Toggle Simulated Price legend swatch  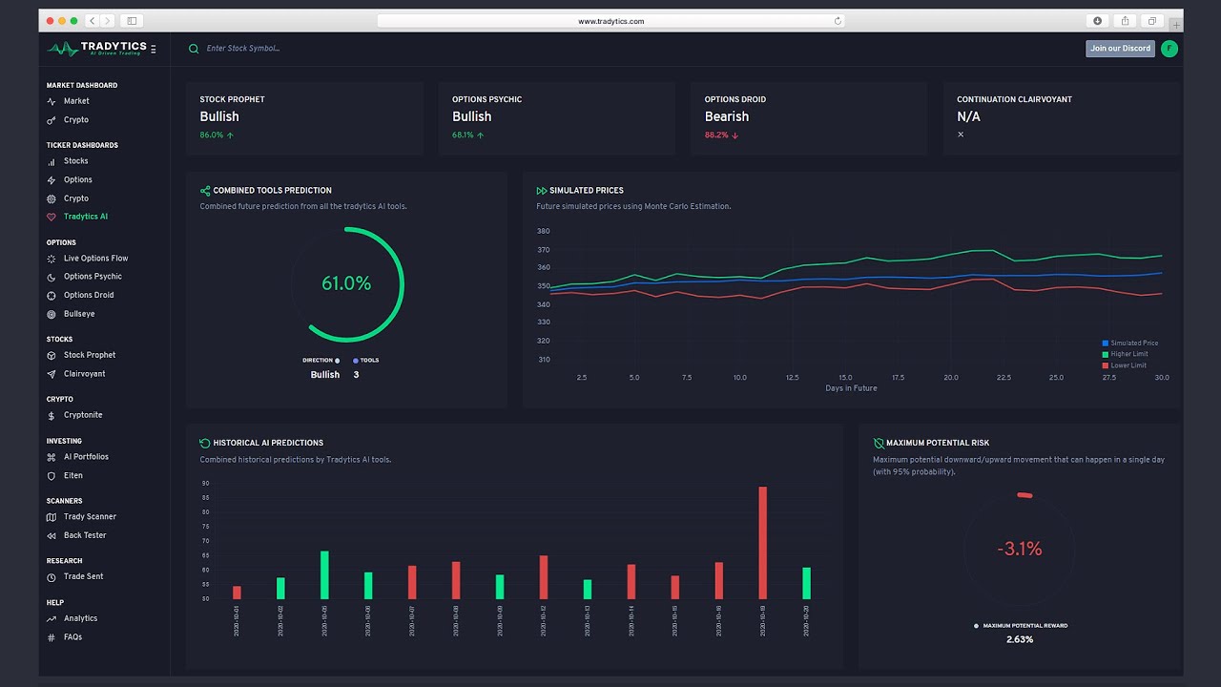tap(1106, 343)
